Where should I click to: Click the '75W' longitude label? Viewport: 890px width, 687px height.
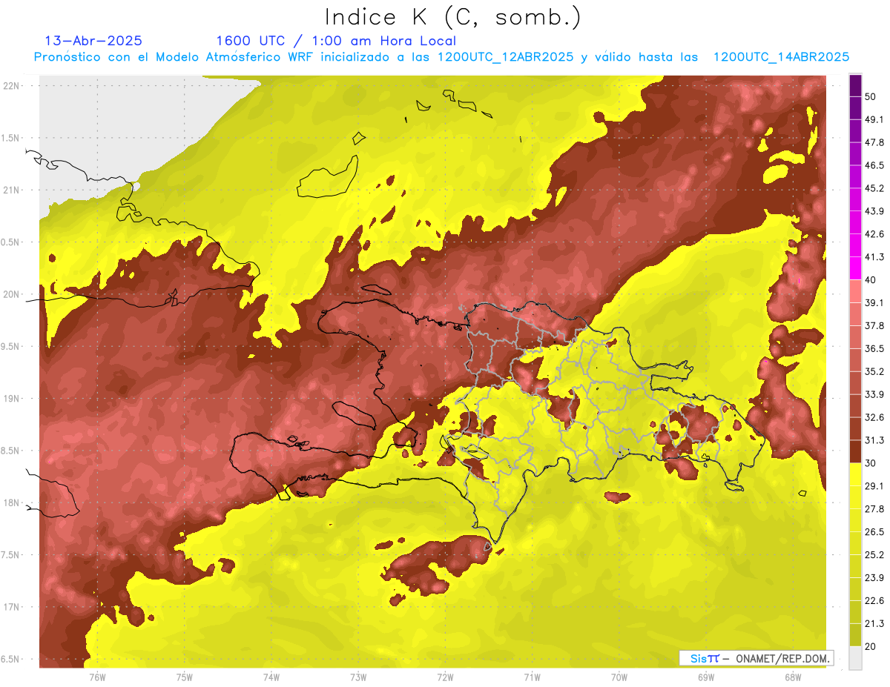click(185, 677)
